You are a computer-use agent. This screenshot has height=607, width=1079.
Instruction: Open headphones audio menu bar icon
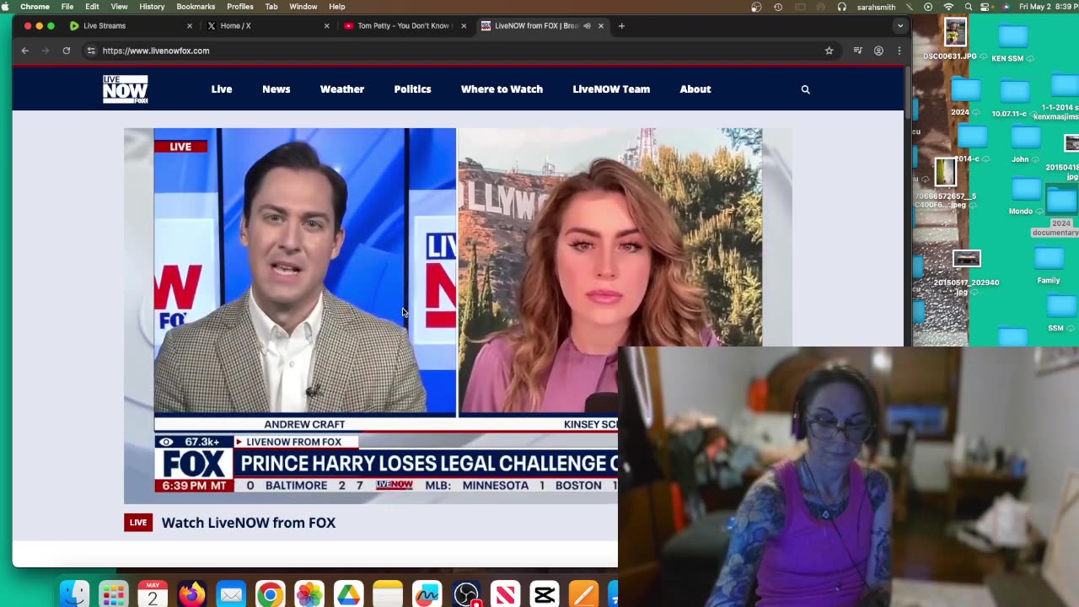(x=841, y=7)
